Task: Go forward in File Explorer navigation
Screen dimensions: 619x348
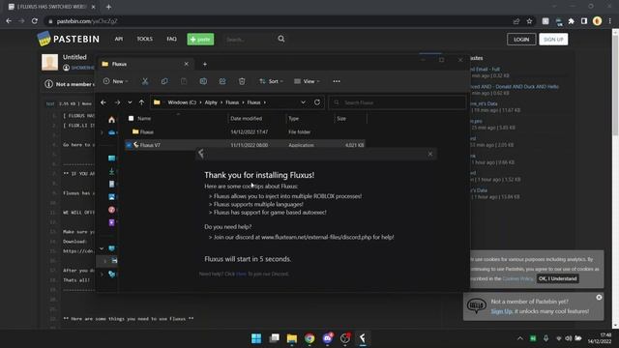Action: point(117,102)
